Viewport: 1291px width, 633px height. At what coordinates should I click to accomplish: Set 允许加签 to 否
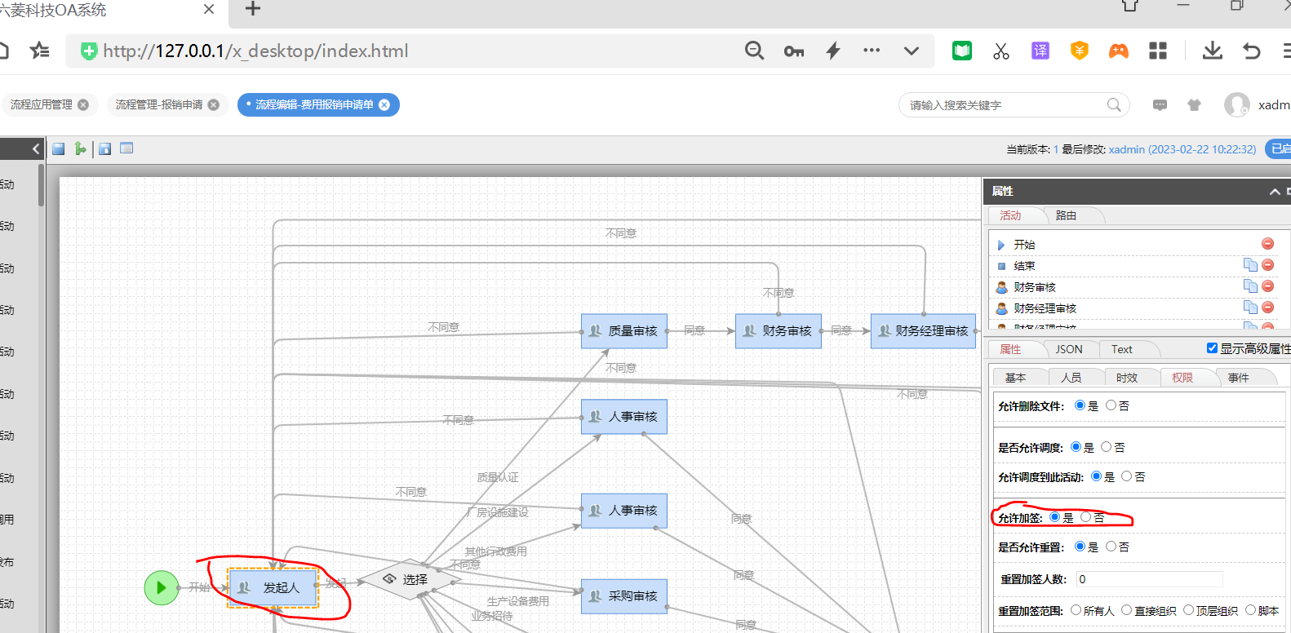[x=1086, y=517]
